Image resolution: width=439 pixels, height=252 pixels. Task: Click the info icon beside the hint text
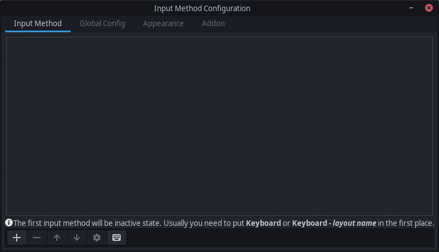point(9,223)
